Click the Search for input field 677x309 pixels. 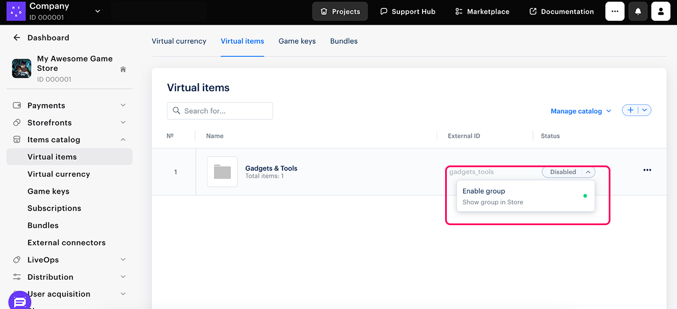[x=220, y=111]
